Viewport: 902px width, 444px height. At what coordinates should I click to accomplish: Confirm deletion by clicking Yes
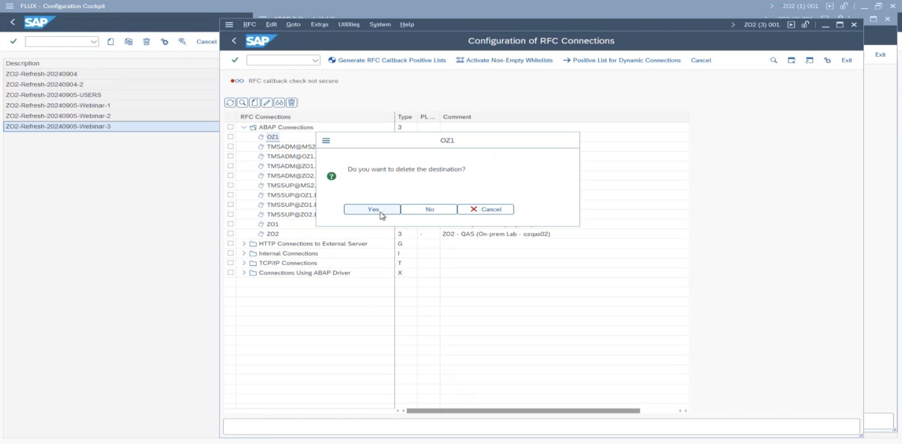[x=372, y=209]
